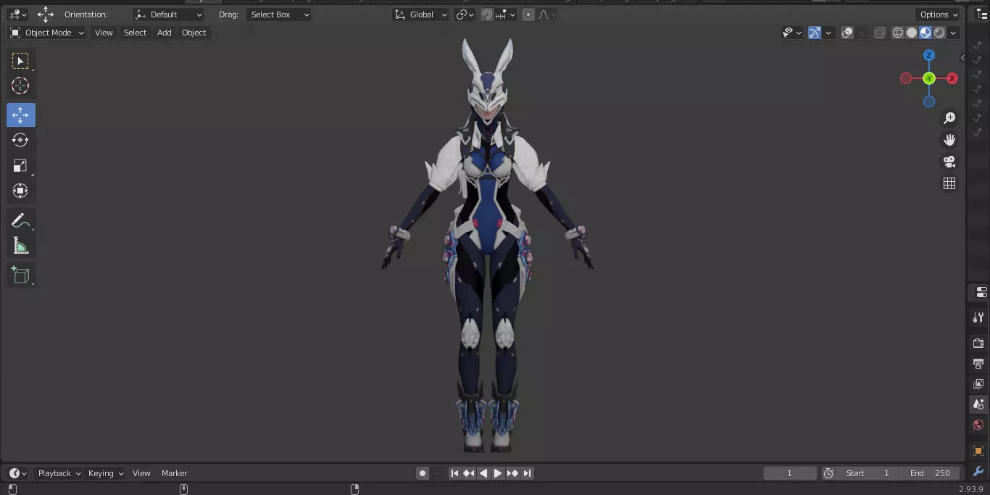Toggle snapping magnet icon
The width and height of the screenshot is (990, 495).
(487, 14)
